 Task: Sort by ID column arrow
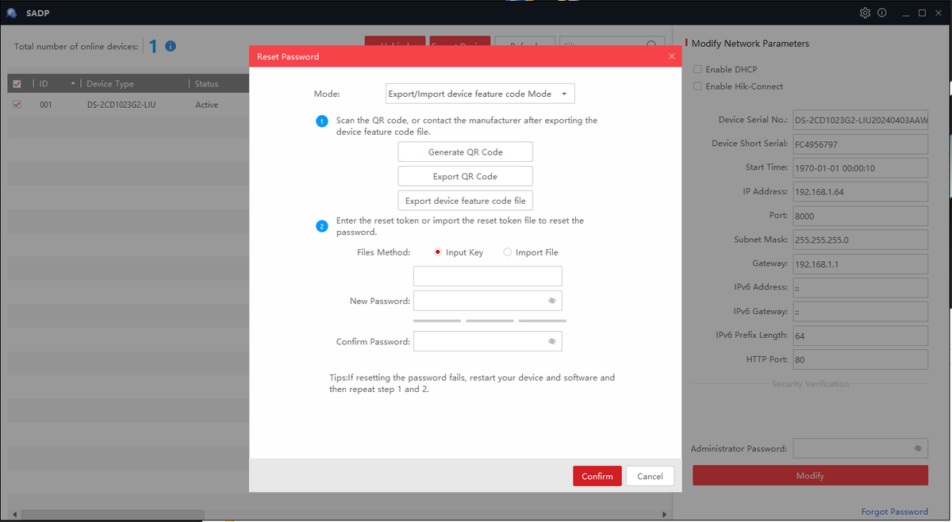point(73,83)
